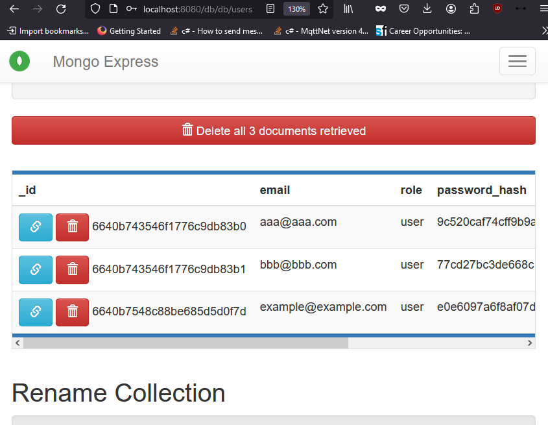The image size is (548, 425).
Task: Open Career Opportunities bookmark
Action: (x=423, y=31)
